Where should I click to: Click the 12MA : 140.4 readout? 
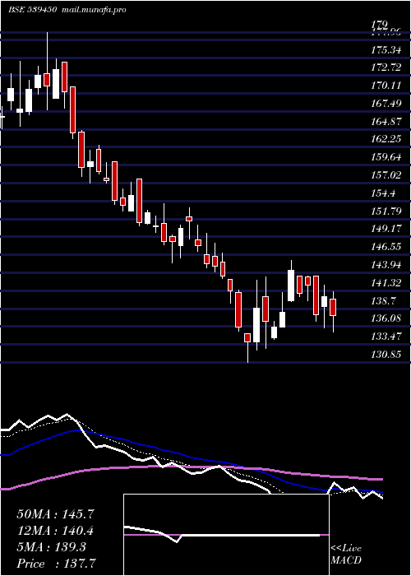coord(55,531)
